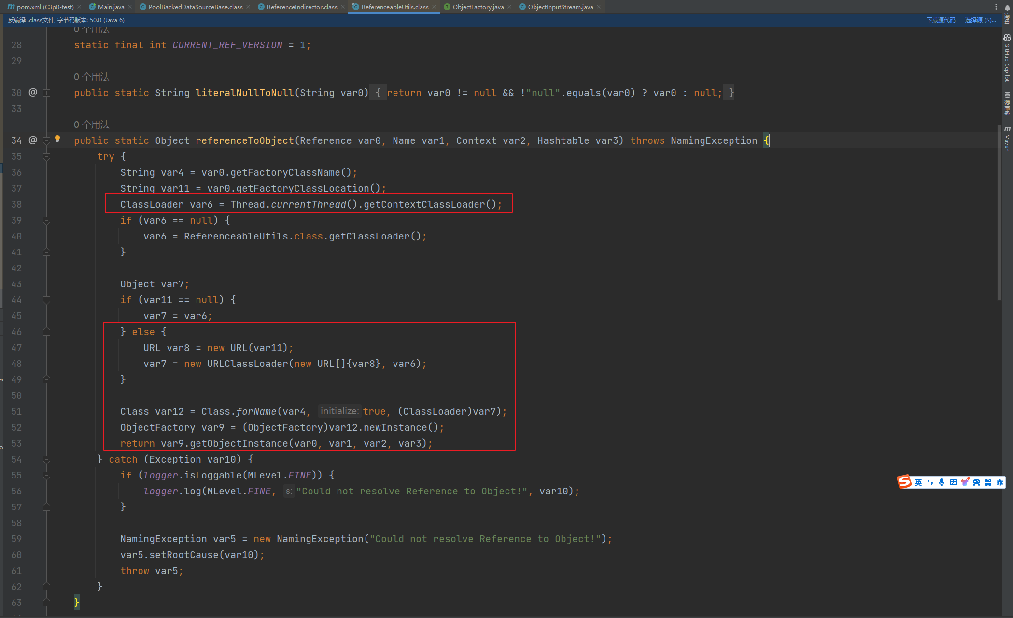Expand the folded literalNullToNull method on line 30
The width and height of the screenshot is (1013, 618).
tap(47, 92)
